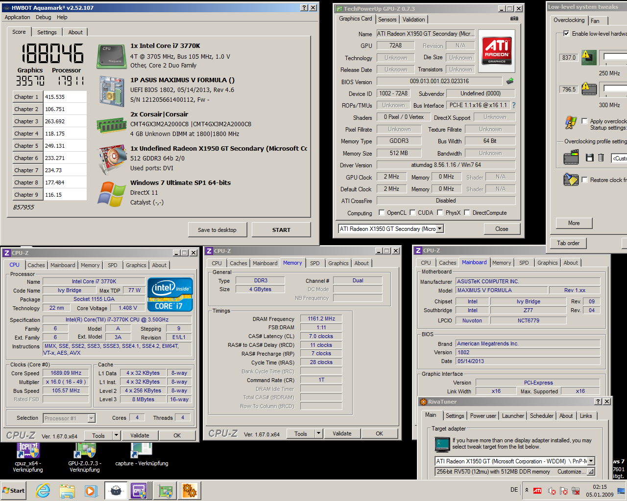
Task: Click More button in system tweaks
Action: 574,223
